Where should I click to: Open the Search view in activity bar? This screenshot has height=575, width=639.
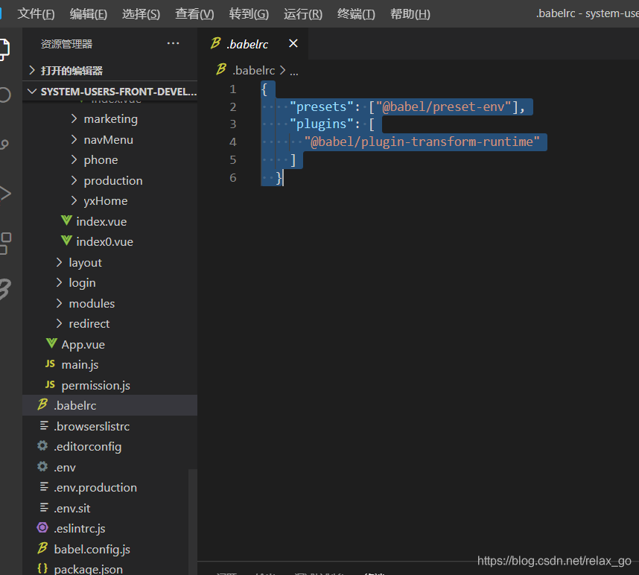[x=4, y=95]
